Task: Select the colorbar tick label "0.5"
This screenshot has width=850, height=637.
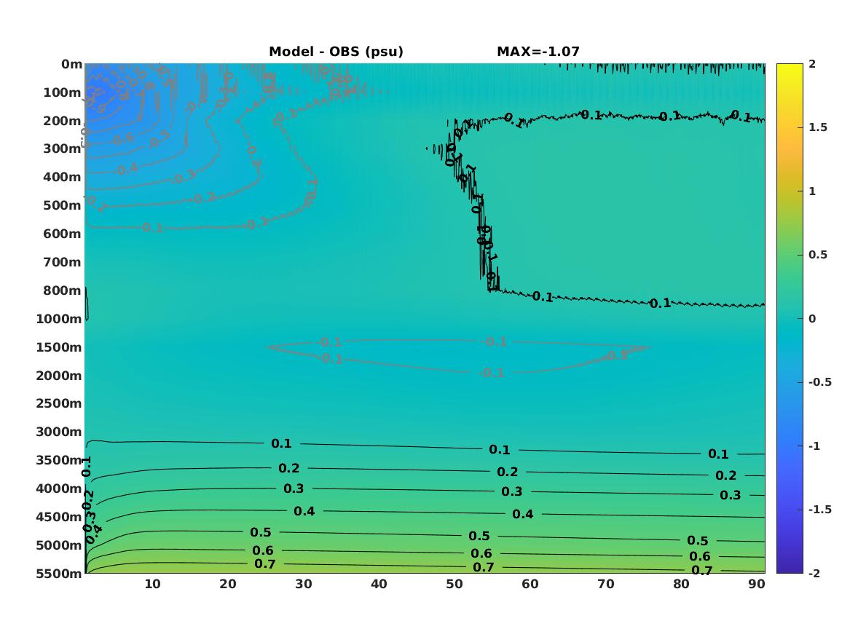Action: coord(818,255)
